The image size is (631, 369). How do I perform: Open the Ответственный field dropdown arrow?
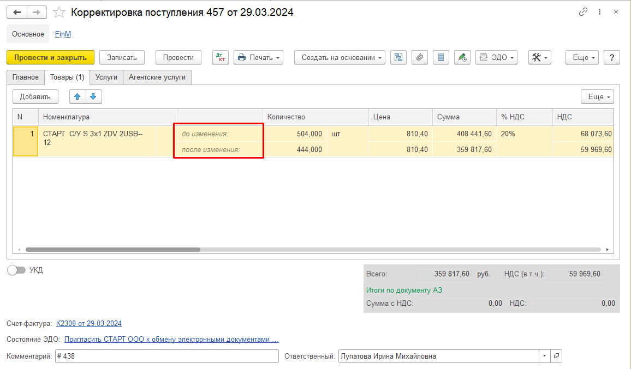(x=544, y=356)
